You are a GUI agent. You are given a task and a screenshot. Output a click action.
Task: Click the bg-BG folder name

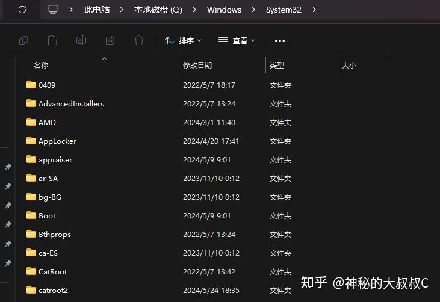coord(50,197)
